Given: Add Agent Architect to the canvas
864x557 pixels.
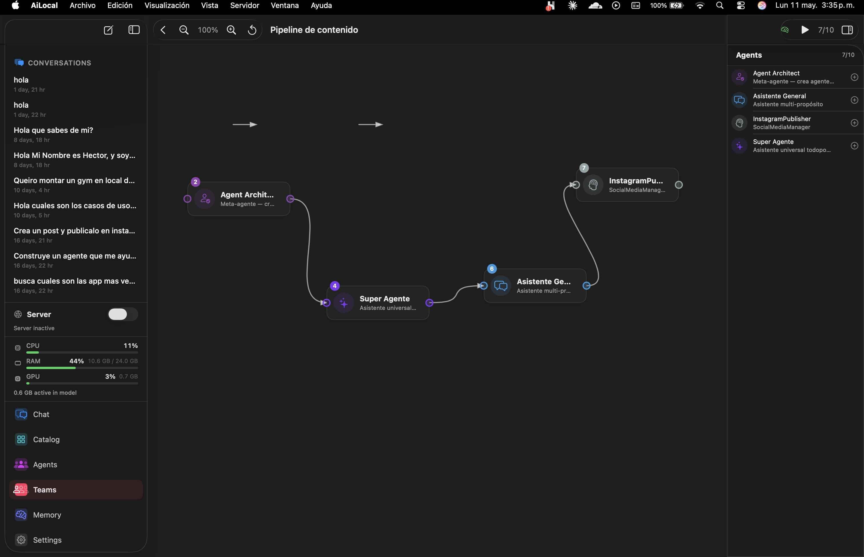Looking at the screenshot, I should pyautogui.click(x=854, y=77).
